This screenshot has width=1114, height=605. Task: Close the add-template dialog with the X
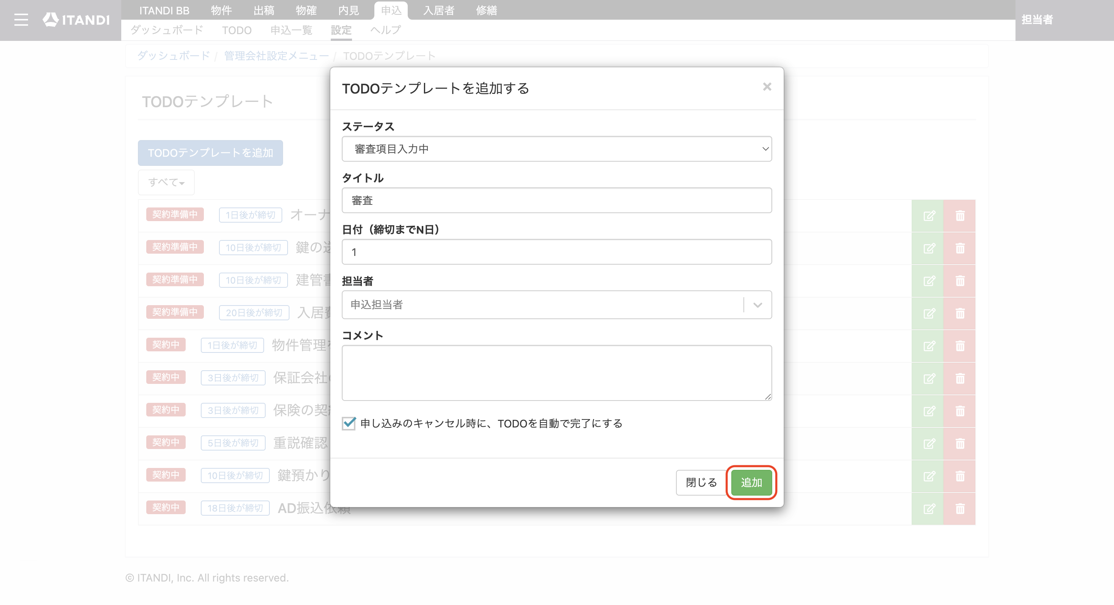pyautogui.click(x=767, y=87)
